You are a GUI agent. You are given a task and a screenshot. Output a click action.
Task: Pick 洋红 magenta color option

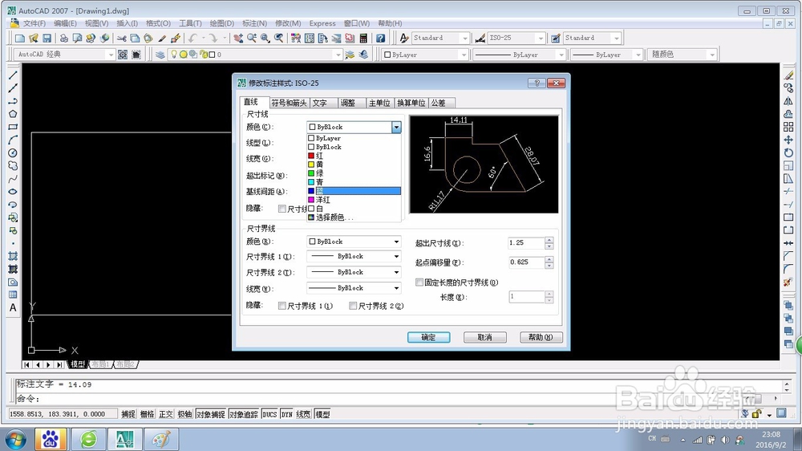click(x=354, y=200)
